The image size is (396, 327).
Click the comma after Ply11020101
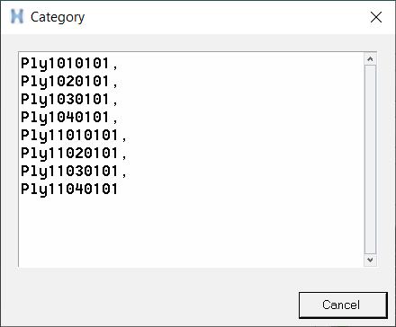(x=124, y=157)
